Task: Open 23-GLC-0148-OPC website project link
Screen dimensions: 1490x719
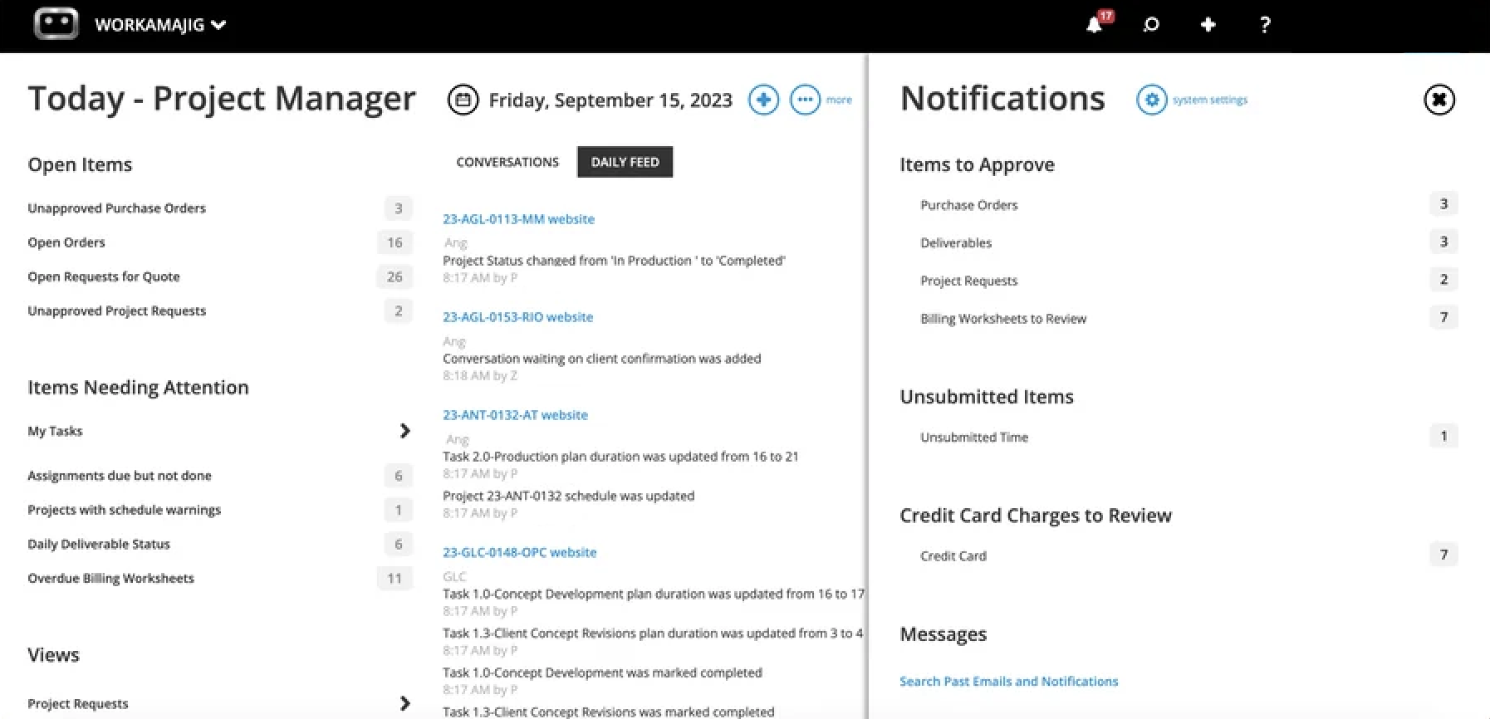Action: point(519,552)
